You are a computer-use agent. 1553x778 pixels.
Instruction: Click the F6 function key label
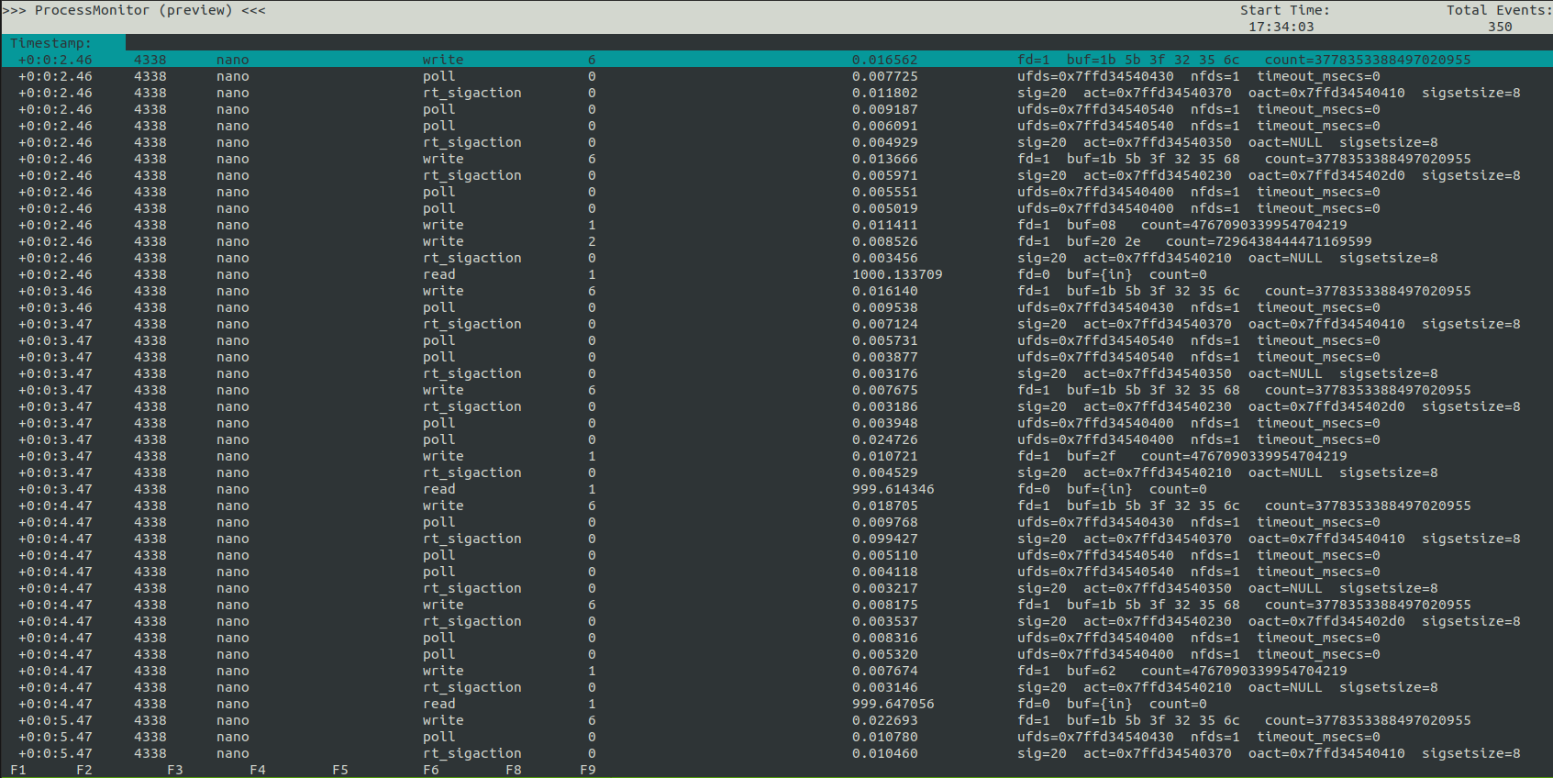coord(431,770)
